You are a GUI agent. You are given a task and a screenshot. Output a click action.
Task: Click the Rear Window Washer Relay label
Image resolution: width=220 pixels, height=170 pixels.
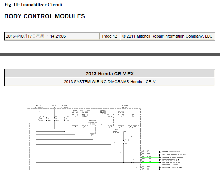pos(75,113)
